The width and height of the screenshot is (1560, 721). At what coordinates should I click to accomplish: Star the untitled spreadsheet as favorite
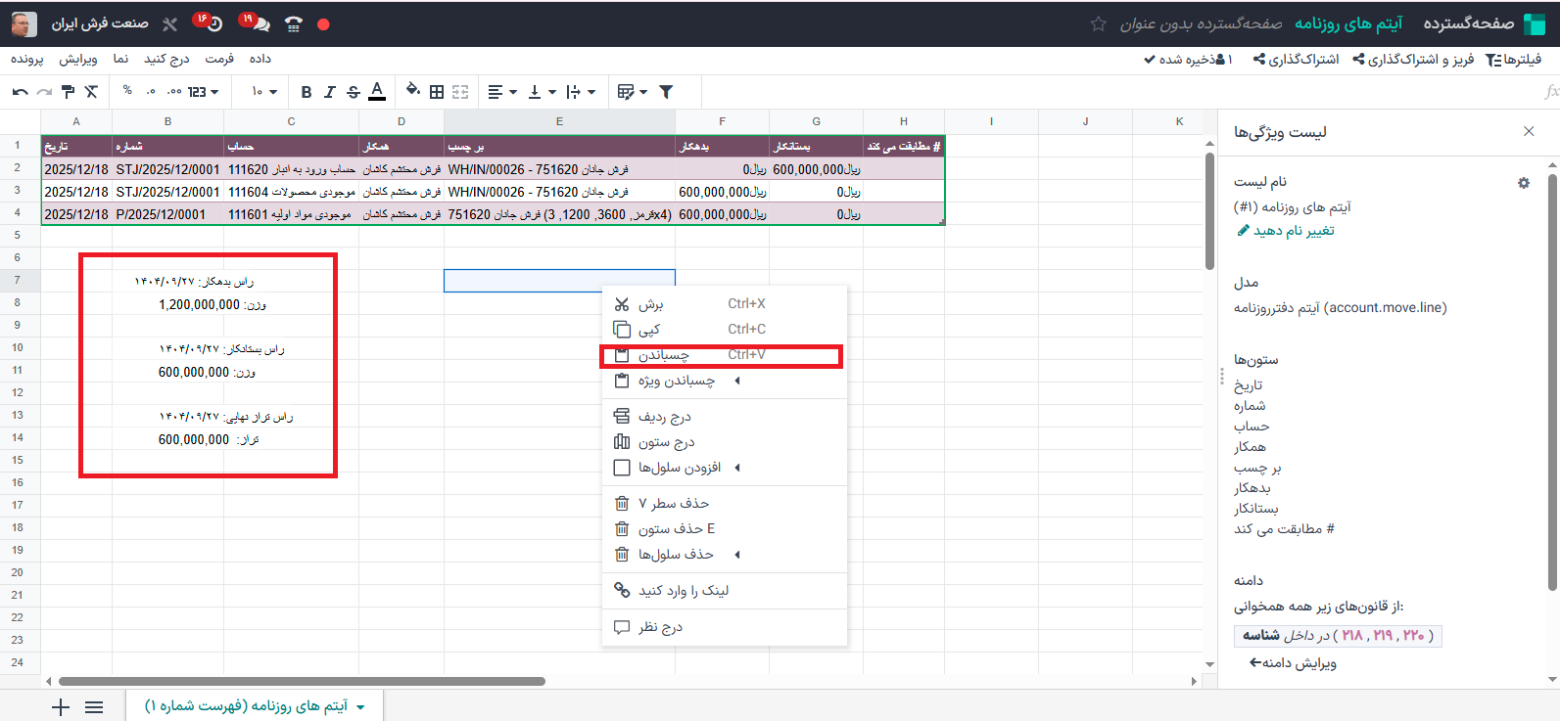(1098, 23)
